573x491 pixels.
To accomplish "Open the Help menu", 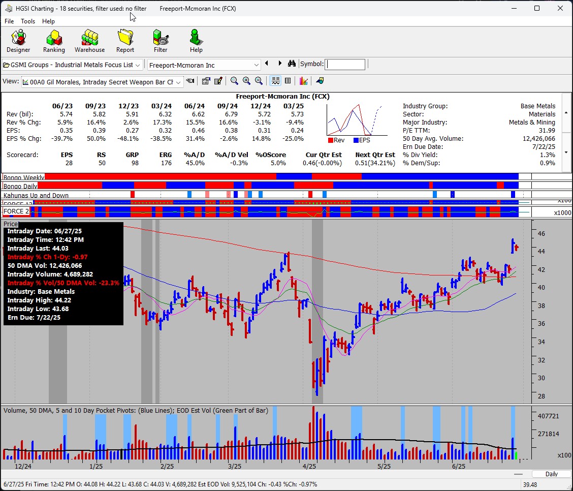I will [48, 21].
